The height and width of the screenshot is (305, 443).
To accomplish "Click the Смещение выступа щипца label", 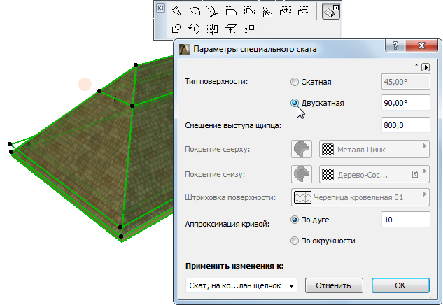I will pyautogui.click(x=233, y=125).
